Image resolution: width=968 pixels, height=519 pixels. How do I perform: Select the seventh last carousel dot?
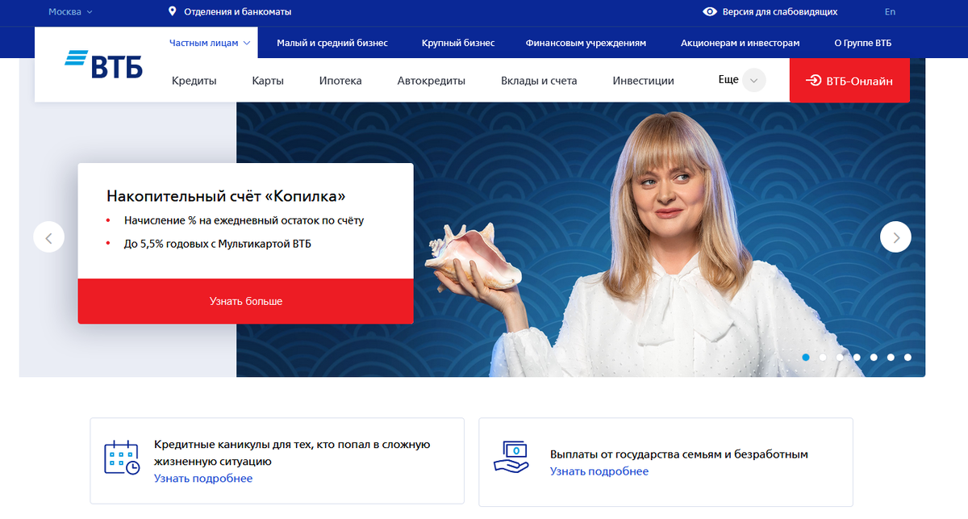907,357
